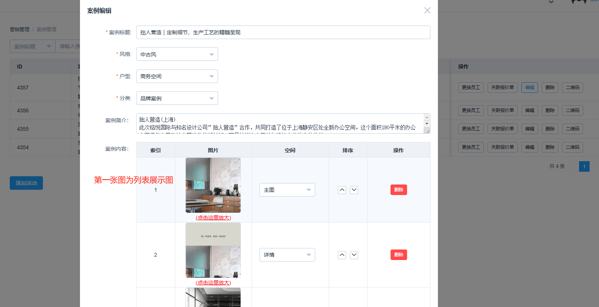
Task: Click 关联报价单 for case 4355
Action: 503,129
